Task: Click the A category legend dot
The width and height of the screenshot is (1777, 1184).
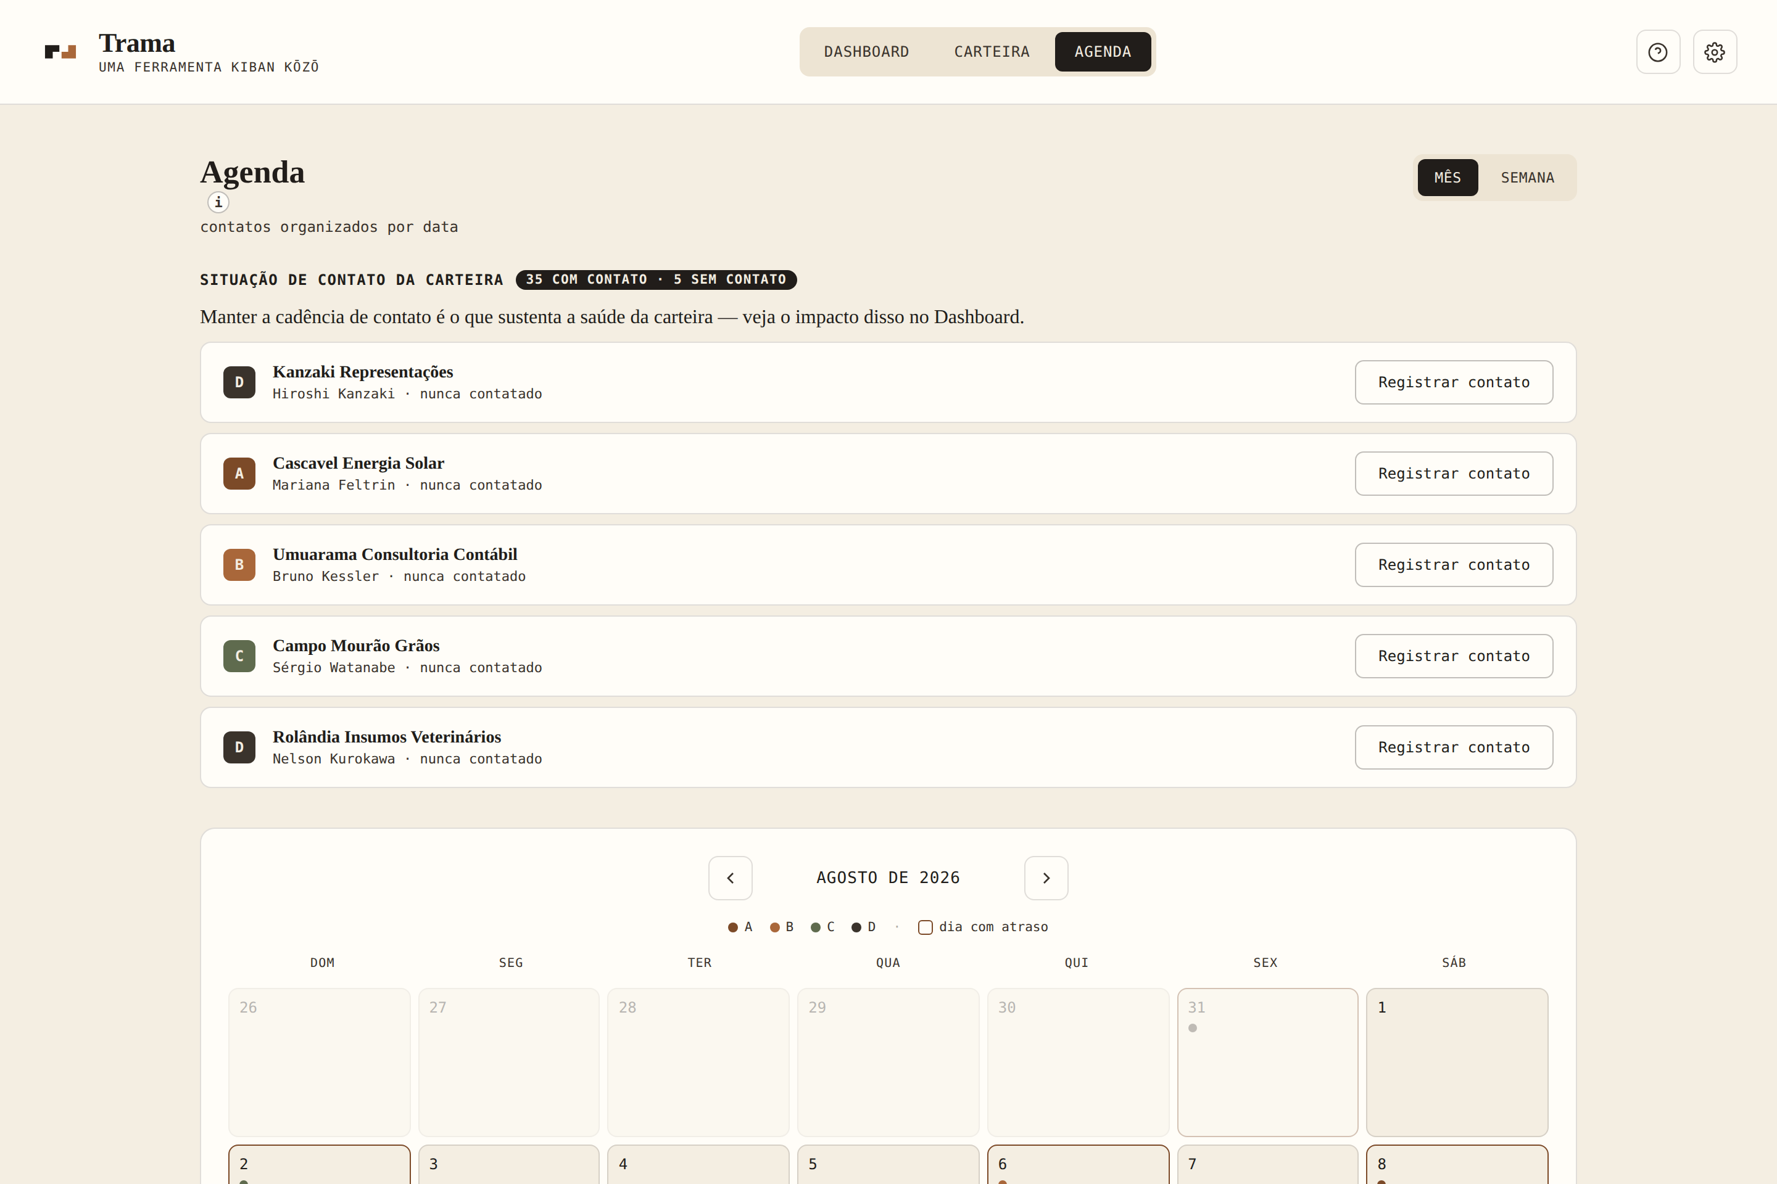Action: click(733, 927)
